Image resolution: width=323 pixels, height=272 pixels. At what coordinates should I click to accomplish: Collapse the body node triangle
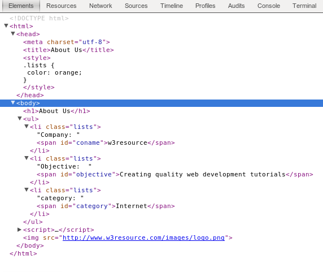click(x=13, y=103)
